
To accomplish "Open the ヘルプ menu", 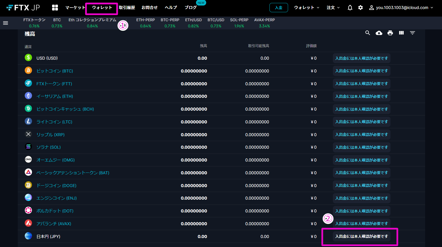I will click(171, 8).
